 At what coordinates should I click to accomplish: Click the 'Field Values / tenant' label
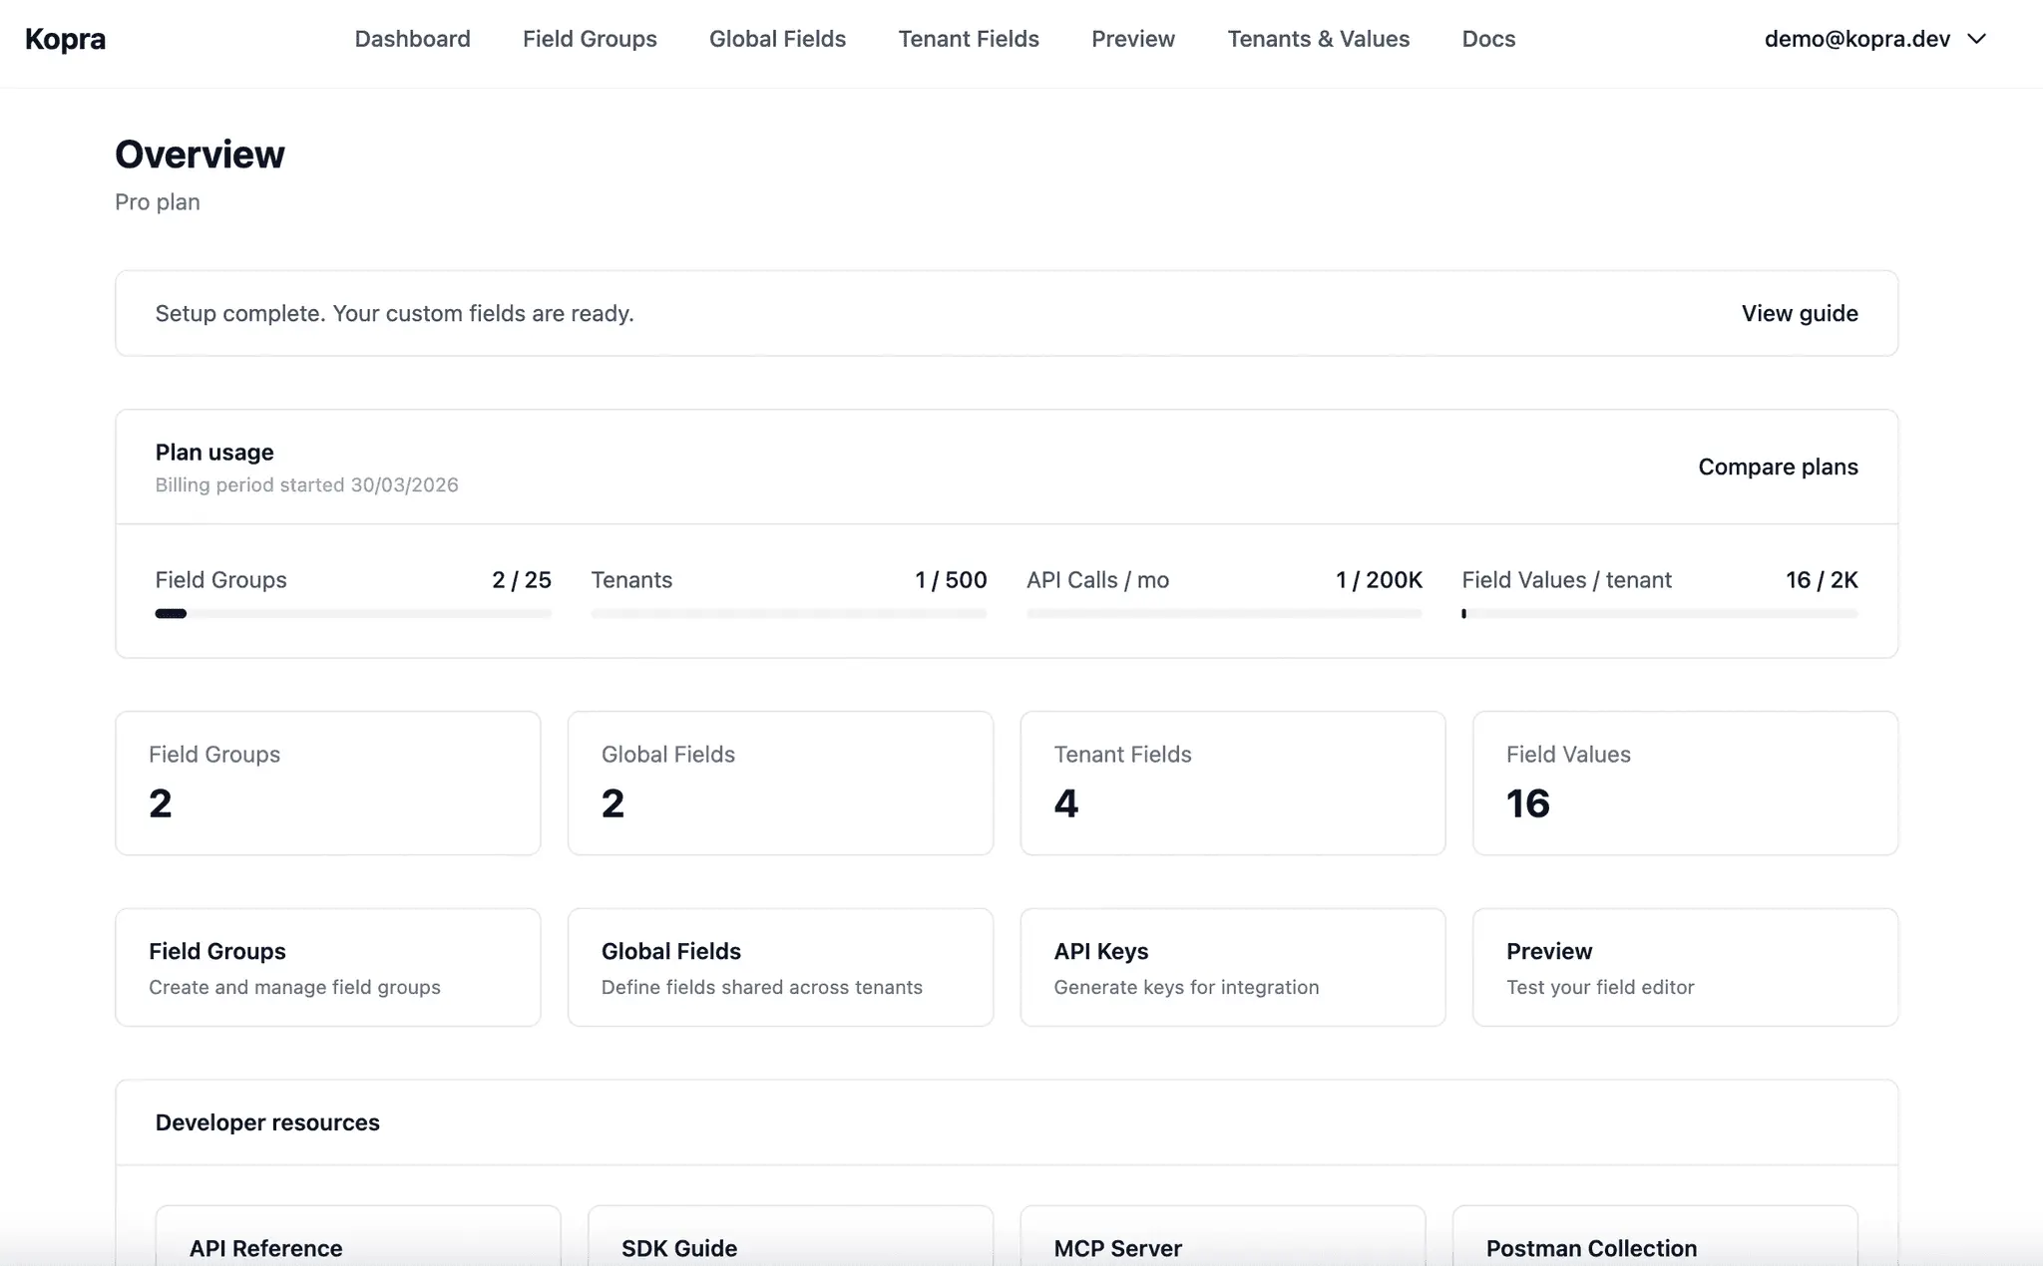[1566, 580]
